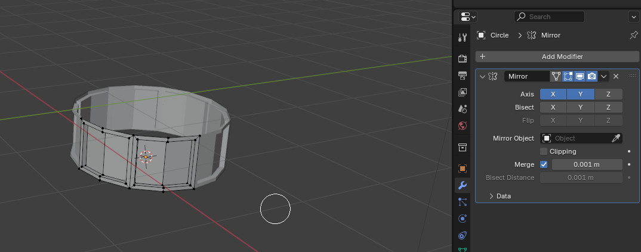641x252 pixels.
Task: Open the View Layer properties tab
Action: (463, 92)
